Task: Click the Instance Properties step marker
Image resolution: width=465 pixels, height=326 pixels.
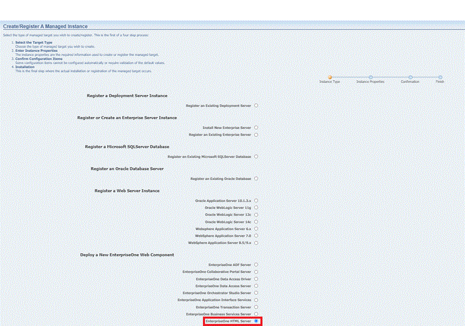Action: click(371, 77)
